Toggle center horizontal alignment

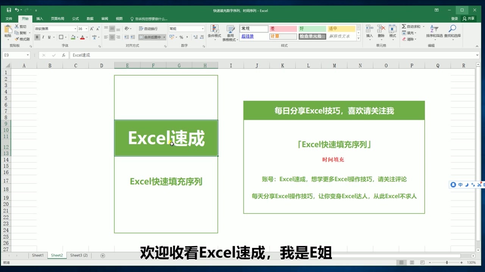coord(112,37)
